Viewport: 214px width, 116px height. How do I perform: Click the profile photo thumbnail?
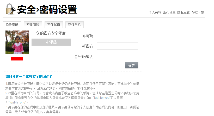tap(17, 42)
